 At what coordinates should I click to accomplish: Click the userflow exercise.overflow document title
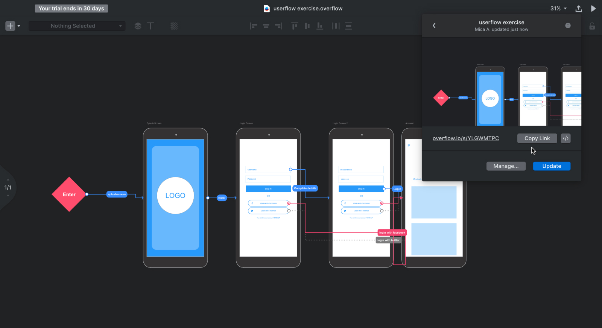point(308,8)
